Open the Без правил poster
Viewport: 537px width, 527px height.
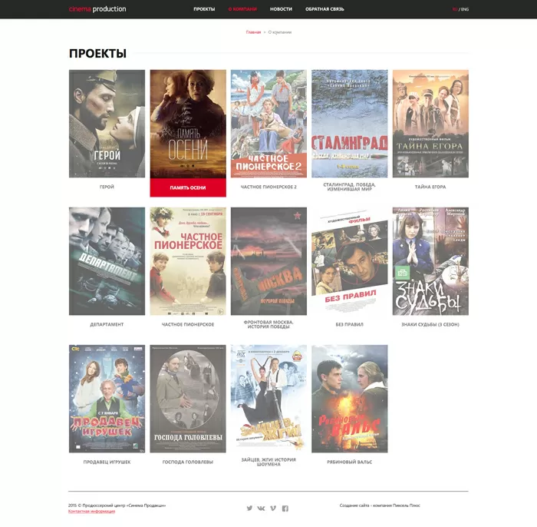(x=350, y=261)
